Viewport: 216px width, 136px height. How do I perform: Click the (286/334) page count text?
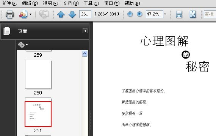[107, 14]
